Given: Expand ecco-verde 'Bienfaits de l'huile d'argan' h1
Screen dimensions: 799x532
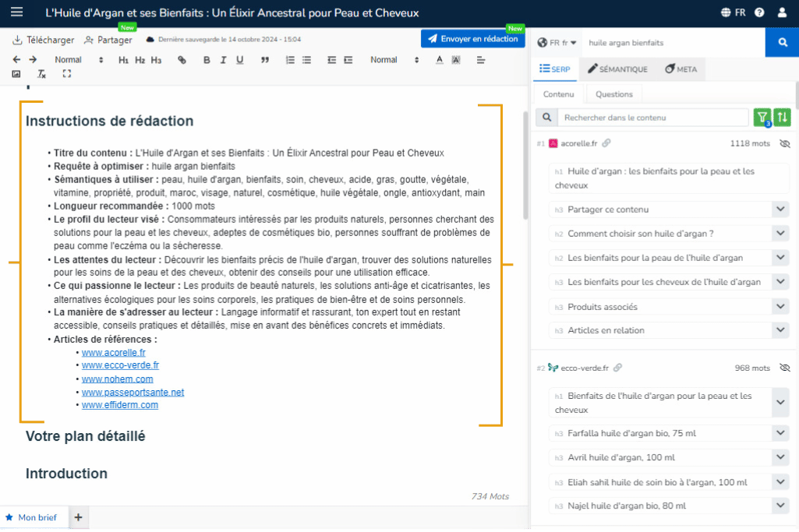Looking at the screenshot, I should pos(780,403).
